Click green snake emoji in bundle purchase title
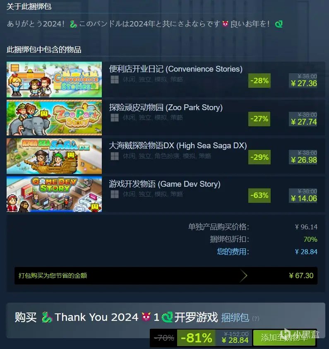This screenshot has width=329, height=349. pos(47,317)
